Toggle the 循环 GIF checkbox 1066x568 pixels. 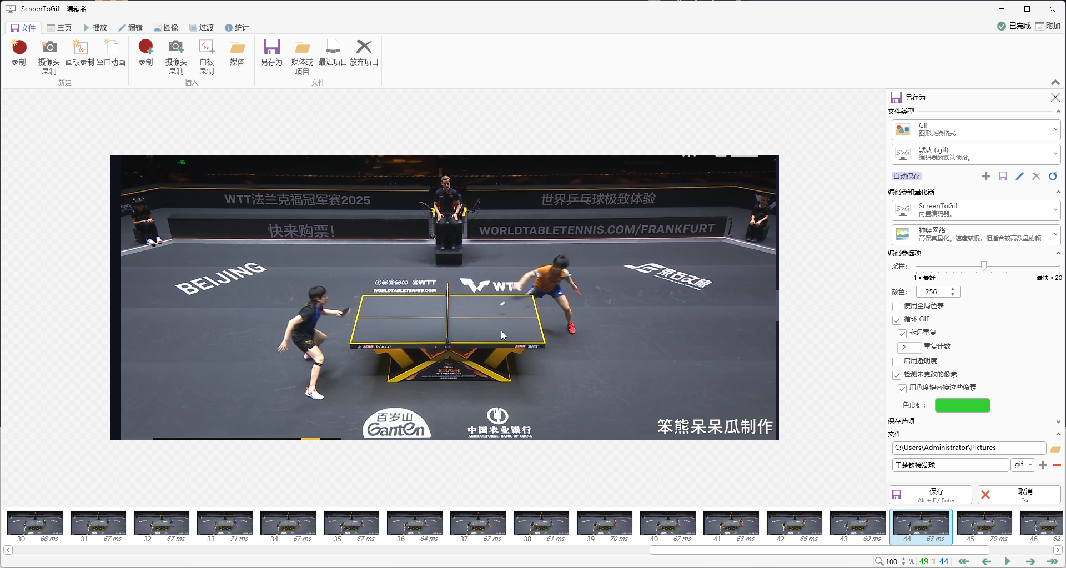tap(897, 320)
